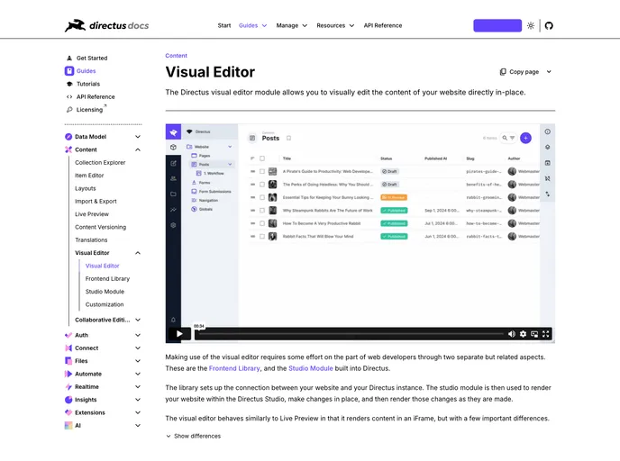Screen dimensions: 620x461
Task: Click the Studio Module link in paragraph
Action: coord(311,368)
